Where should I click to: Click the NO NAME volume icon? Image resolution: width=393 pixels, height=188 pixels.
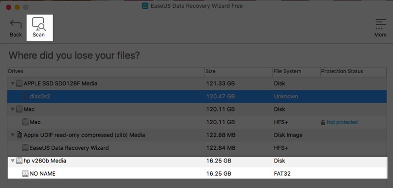point(25,173)
